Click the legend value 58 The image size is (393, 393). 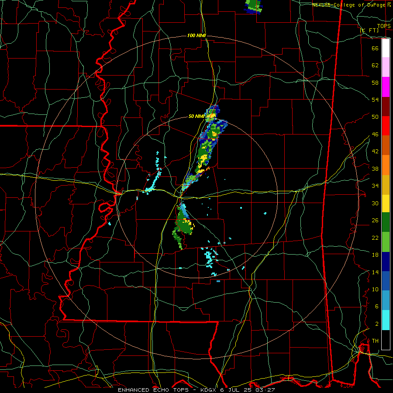(375, 83)
